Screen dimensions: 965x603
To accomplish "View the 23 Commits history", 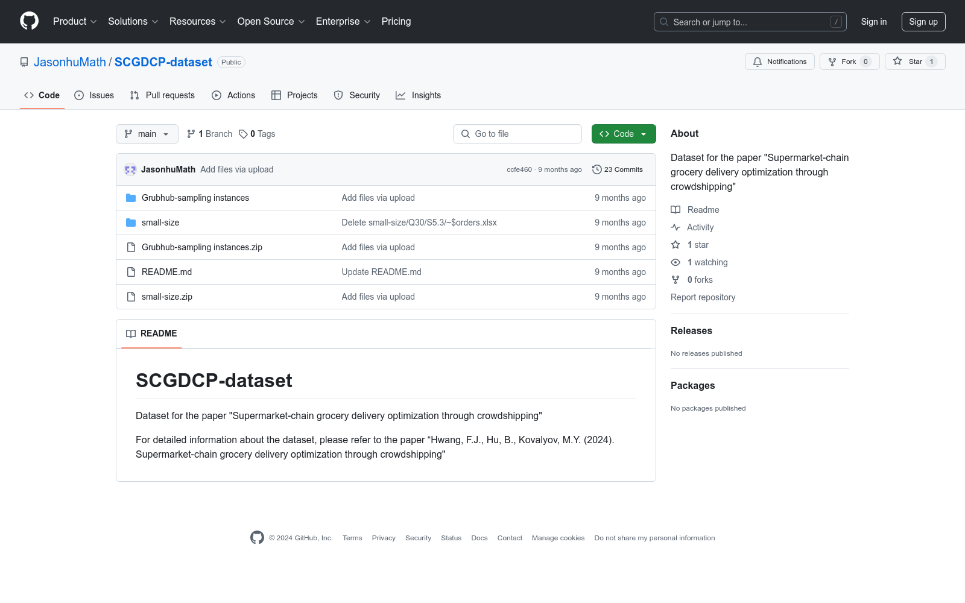I will click(x=618, y=169).
